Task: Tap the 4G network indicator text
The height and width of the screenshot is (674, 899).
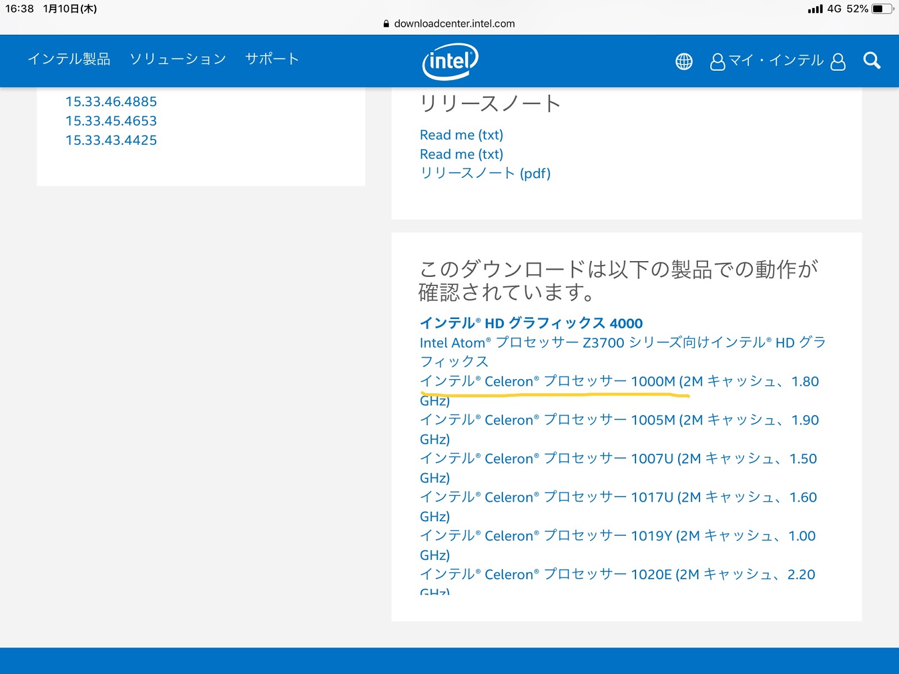Action: coord(834,9)
